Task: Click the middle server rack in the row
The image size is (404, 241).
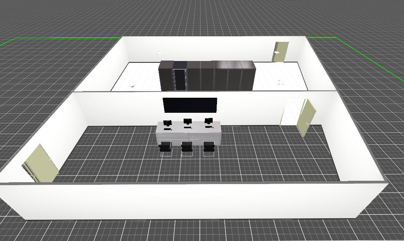Action: (x=207, y=76)
